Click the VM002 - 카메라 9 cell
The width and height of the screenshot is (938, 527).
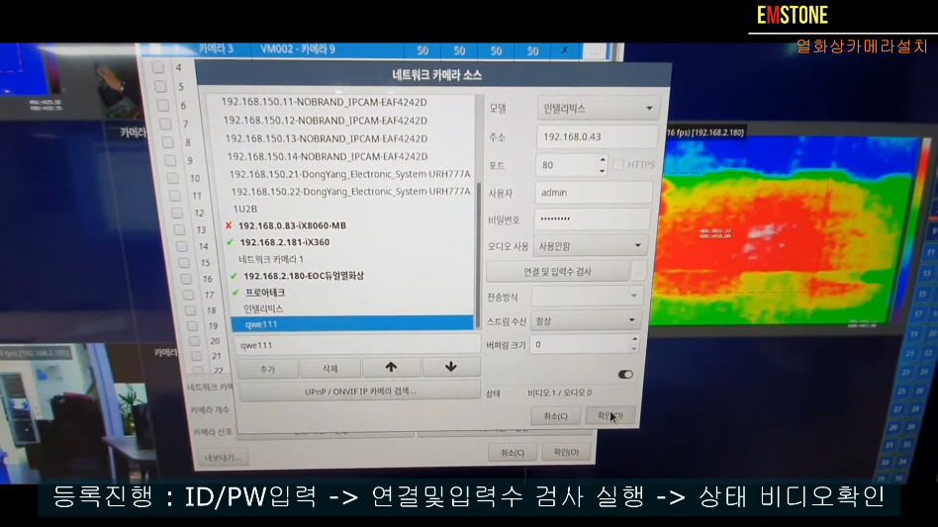(x=297, y=49)
